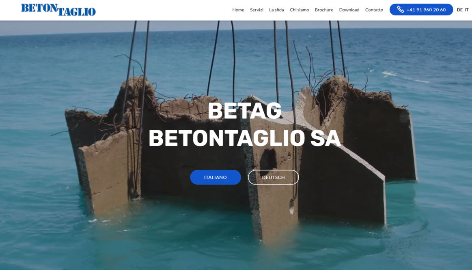
Task: Open the Download nav link
Action: coord(349,10)
